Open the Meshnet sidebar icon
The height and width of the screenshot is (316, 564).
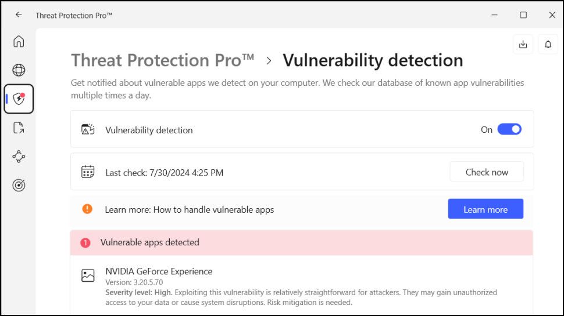[19, 157]
